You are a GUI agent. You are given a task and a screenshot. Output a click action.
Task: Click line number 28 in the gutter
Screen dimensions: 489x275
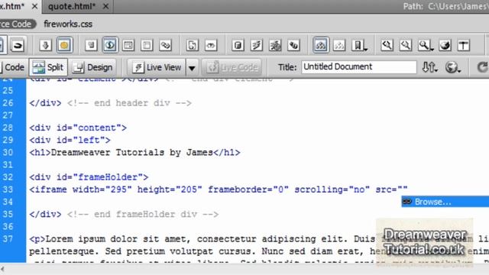[x=8, y=128]
